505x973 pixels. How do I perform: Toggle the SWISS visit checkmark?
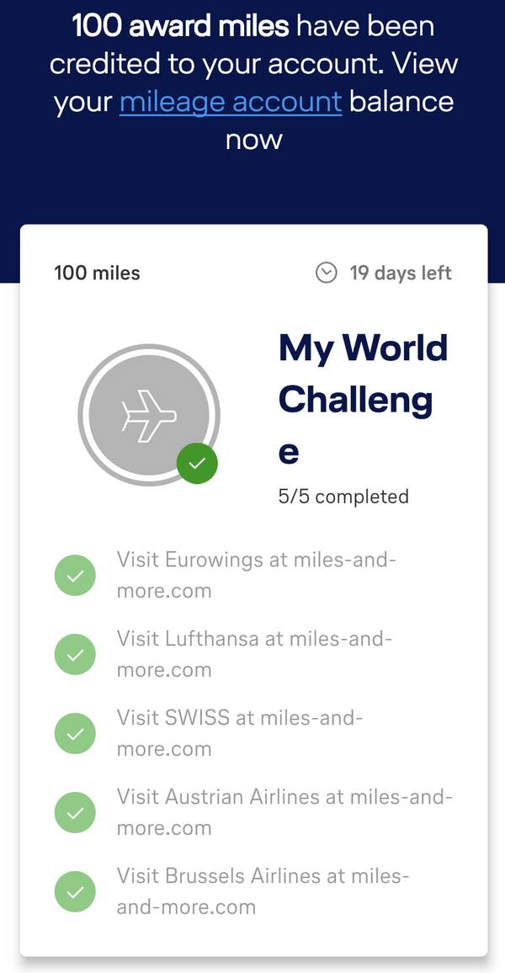click(75, 734)
